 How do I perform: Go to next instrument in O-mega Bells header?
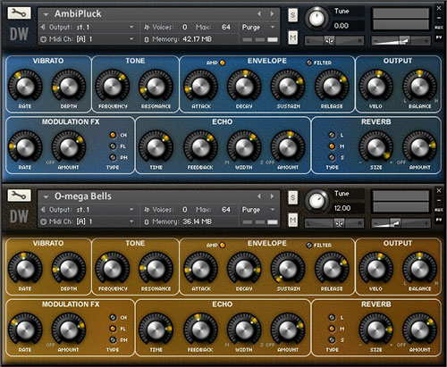pos(272,196)
